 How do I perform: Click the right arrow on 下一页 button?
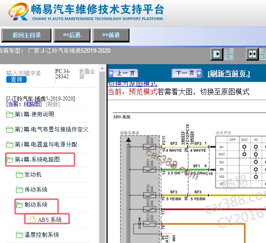[x=199, y=73]
